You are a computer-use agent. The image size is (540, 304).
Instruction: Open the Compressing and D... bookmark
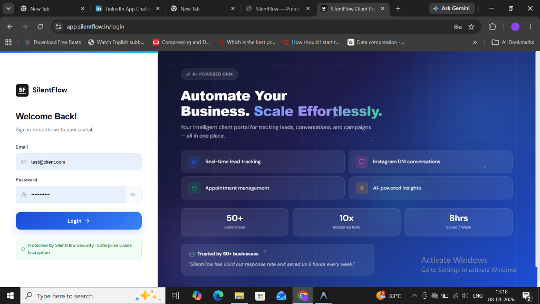[181, 42]
